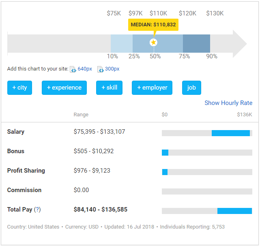Click the 10% to 25% percentile segment
The height and width of the screenshot is (246, 260).
[x=122, y=43]
